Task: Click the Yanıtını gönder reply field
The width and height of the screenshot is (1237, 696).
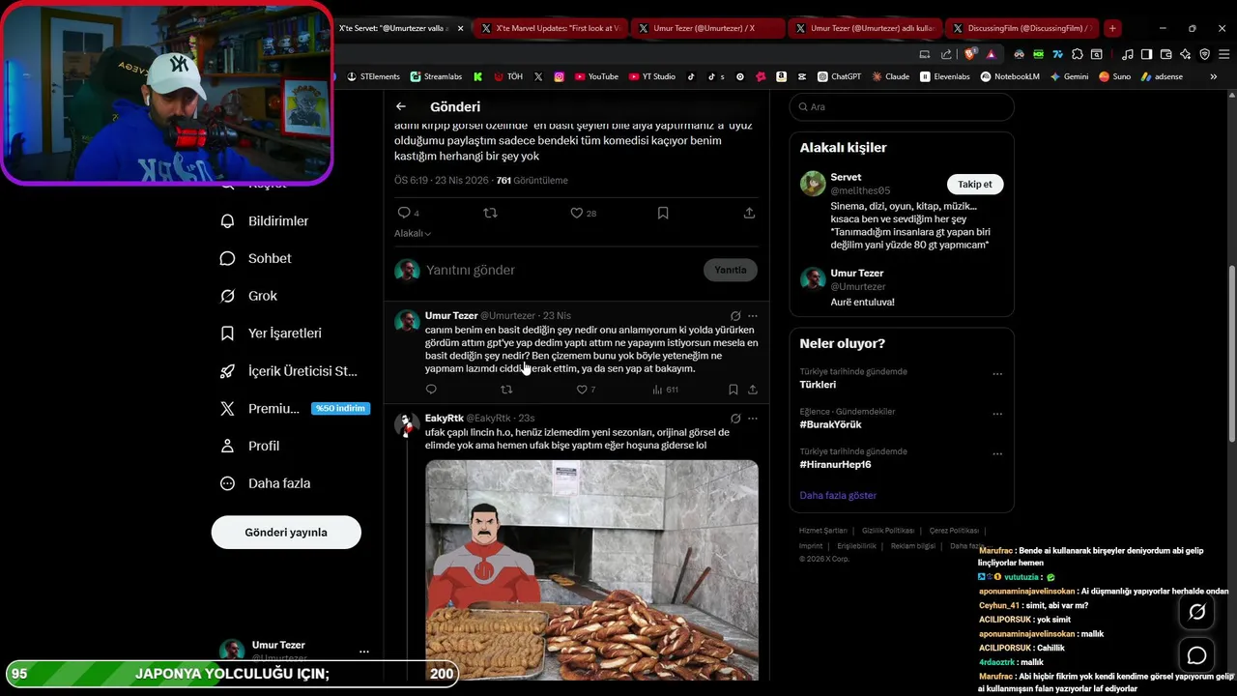Action: click(561, 270)
